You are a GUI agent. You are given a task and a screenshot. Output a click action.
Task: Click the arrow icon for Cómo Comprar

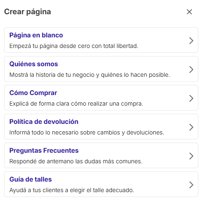(191, 98)
